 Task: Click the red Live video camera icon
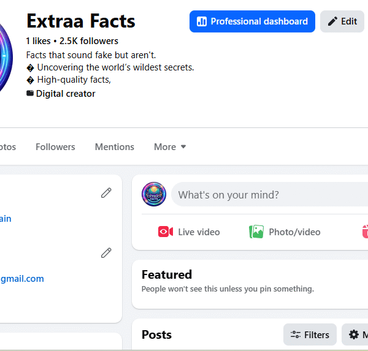click(166, 232)
